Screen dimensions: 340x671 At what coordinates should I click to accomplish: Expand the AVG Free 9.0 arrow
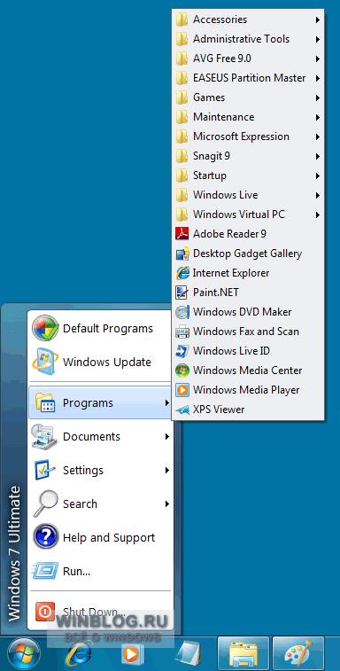(318, 59)
